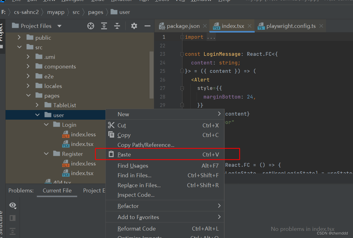Hide the Project Files panel with minus icon
Screen dimensions: 353x238
tap(147, 26)
